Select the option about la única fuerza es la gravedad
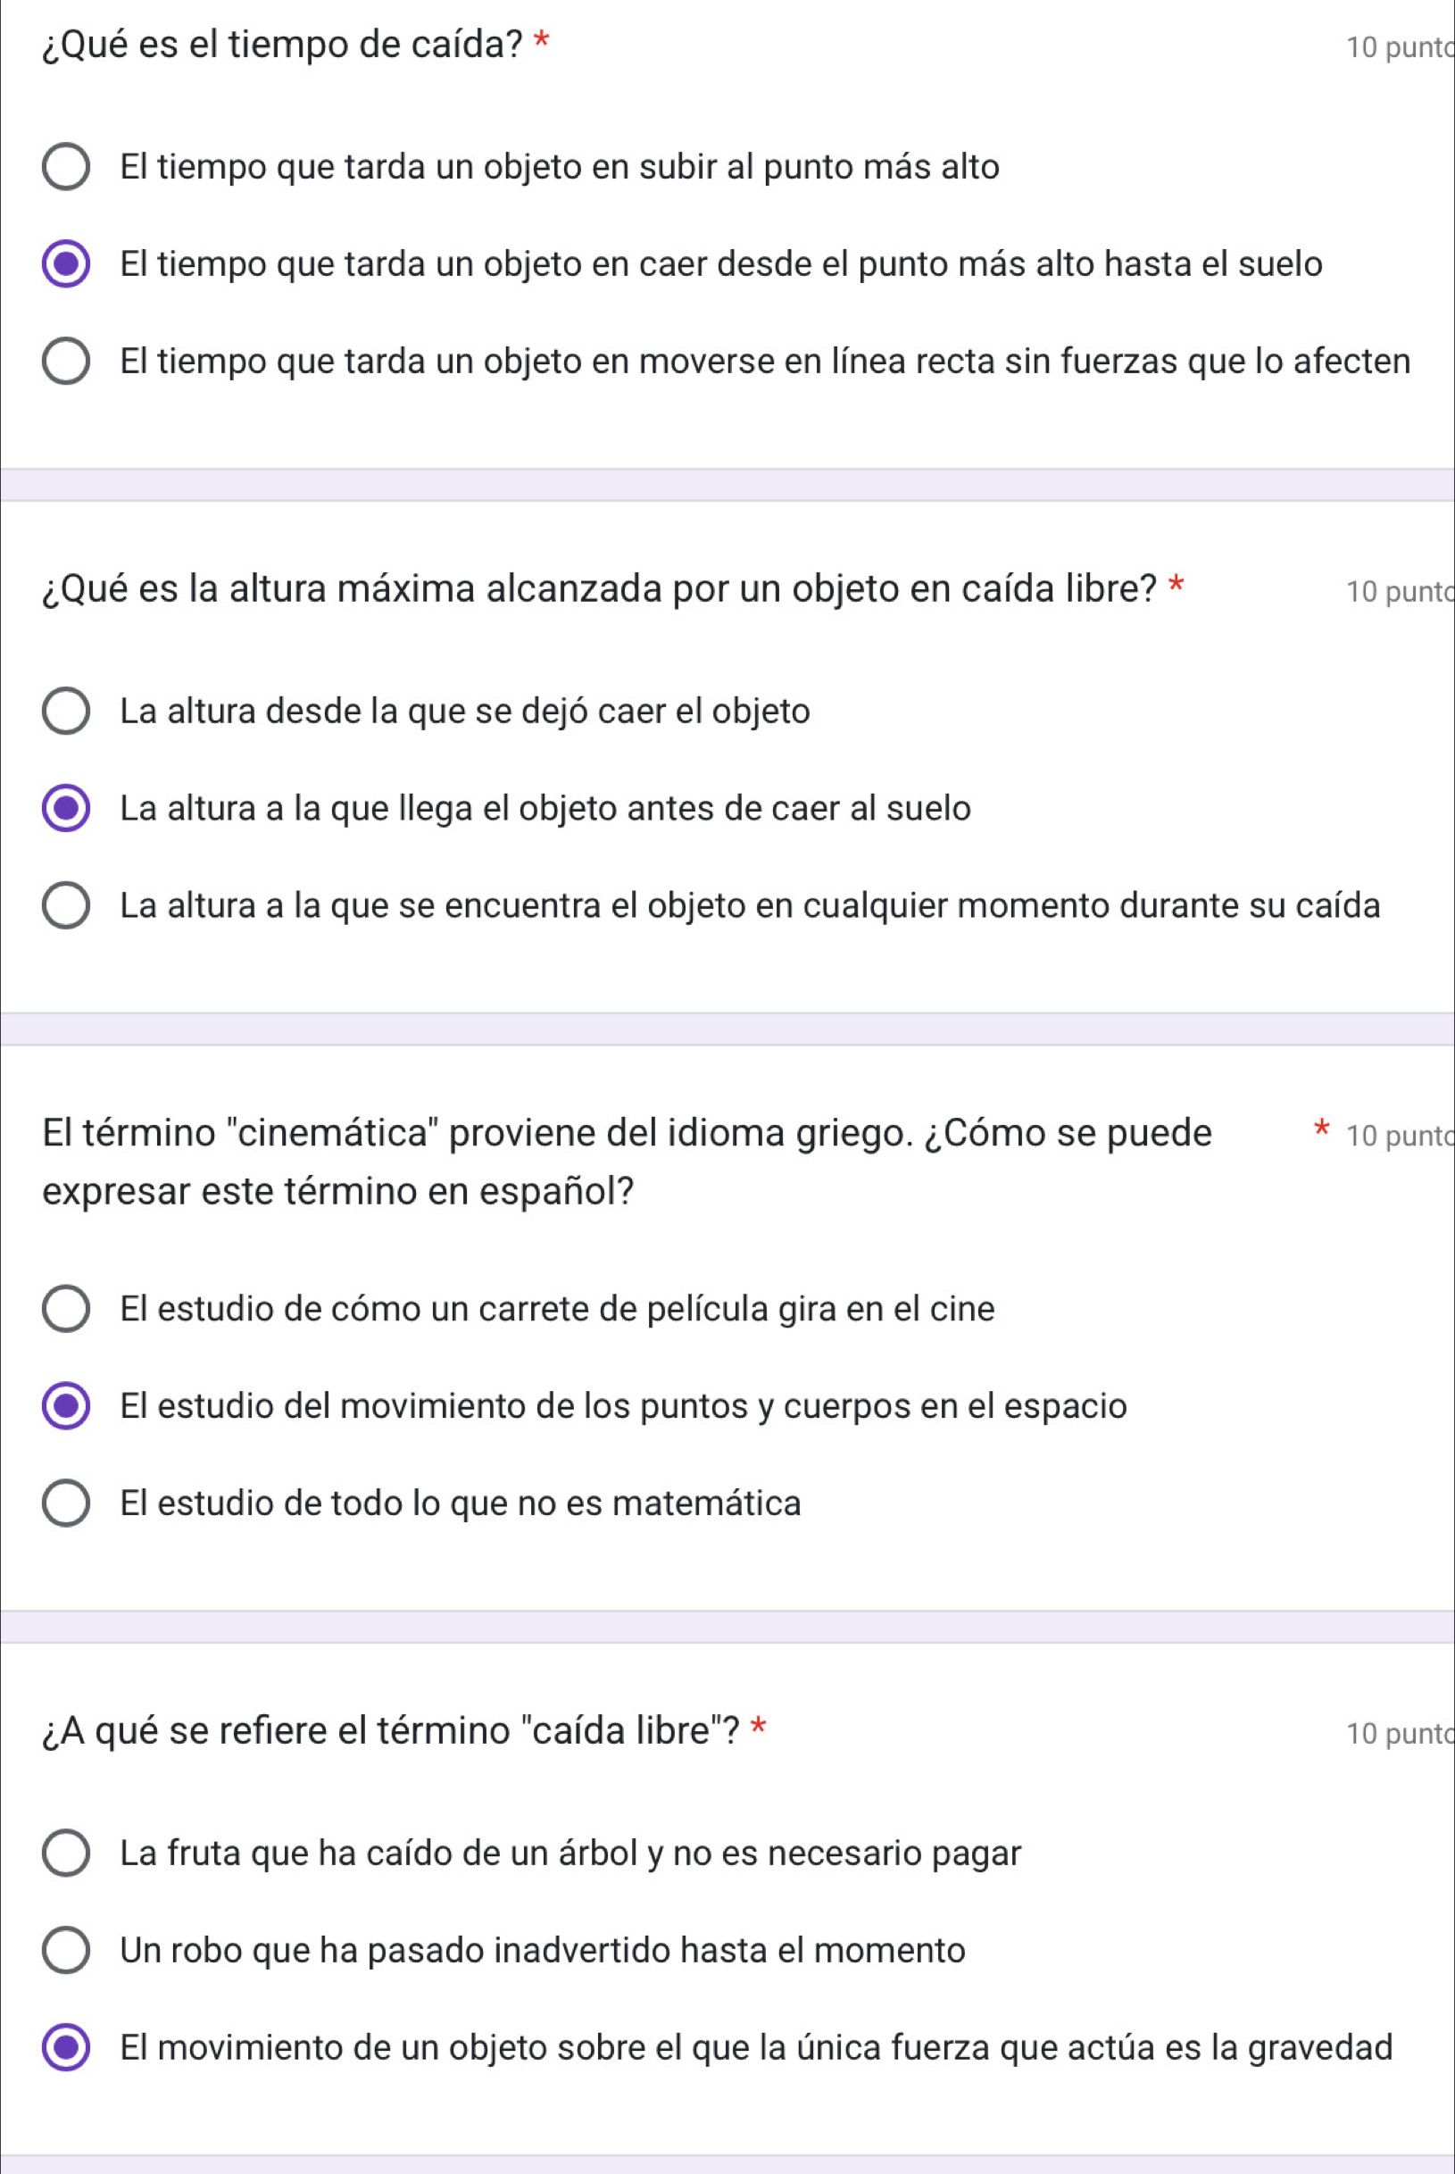Image resolution: width=1455 pixels, height=2174 pixels. (x=66, y=2048)
